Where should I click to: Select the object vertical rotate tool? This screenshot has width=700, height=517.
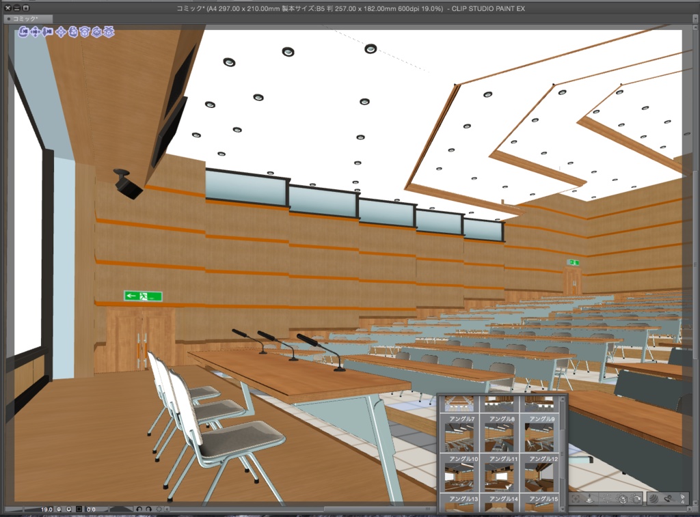coord(73,31)
